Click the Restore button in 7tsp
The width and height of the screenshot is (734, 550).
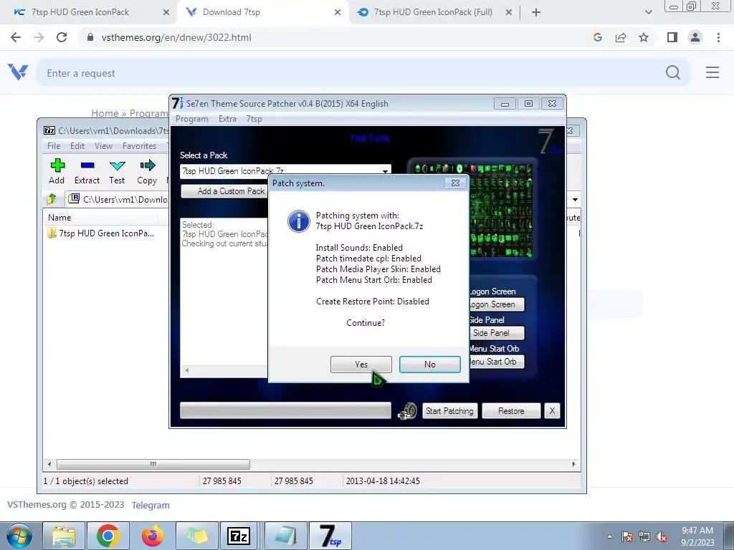tap(511, 411)
